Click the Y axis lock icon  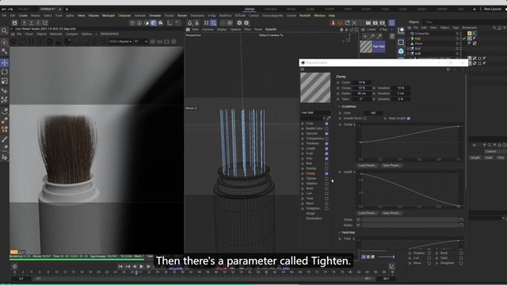pos(31,23)
